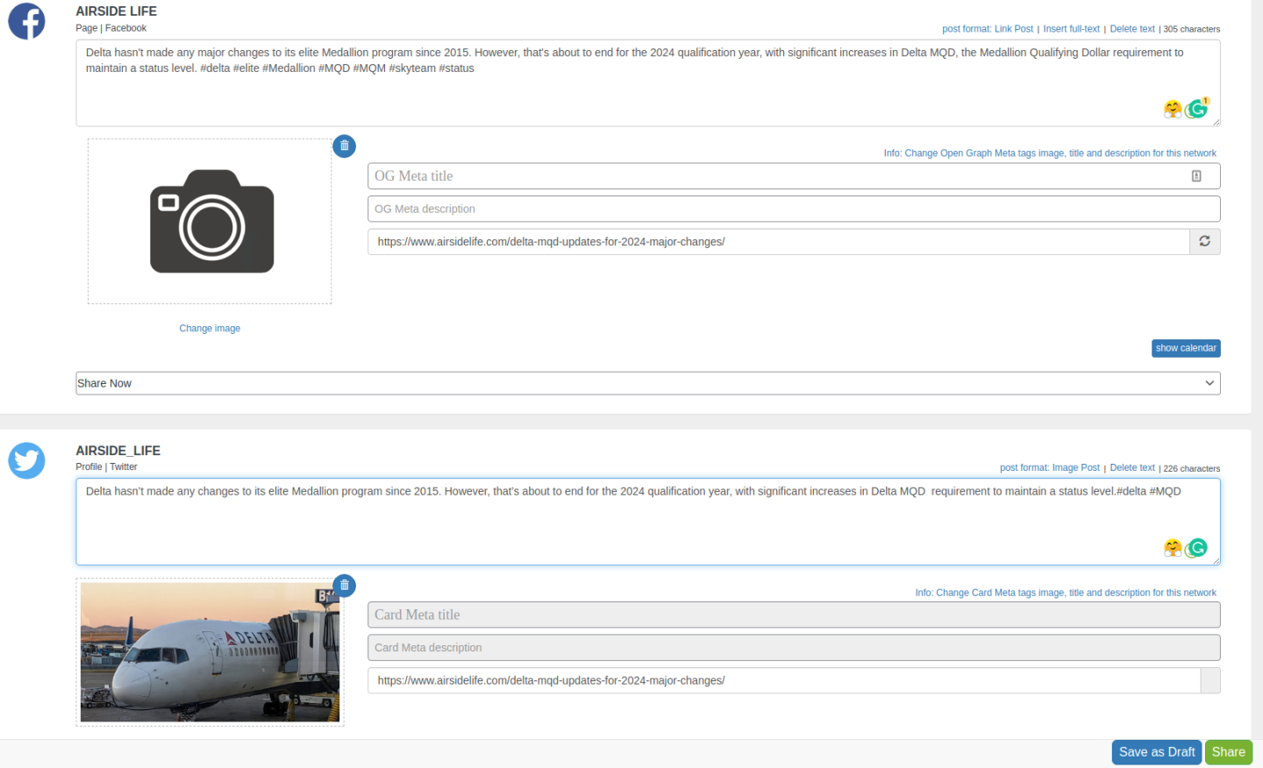
Task: Click the Card Meta description field
Action: 794,648
